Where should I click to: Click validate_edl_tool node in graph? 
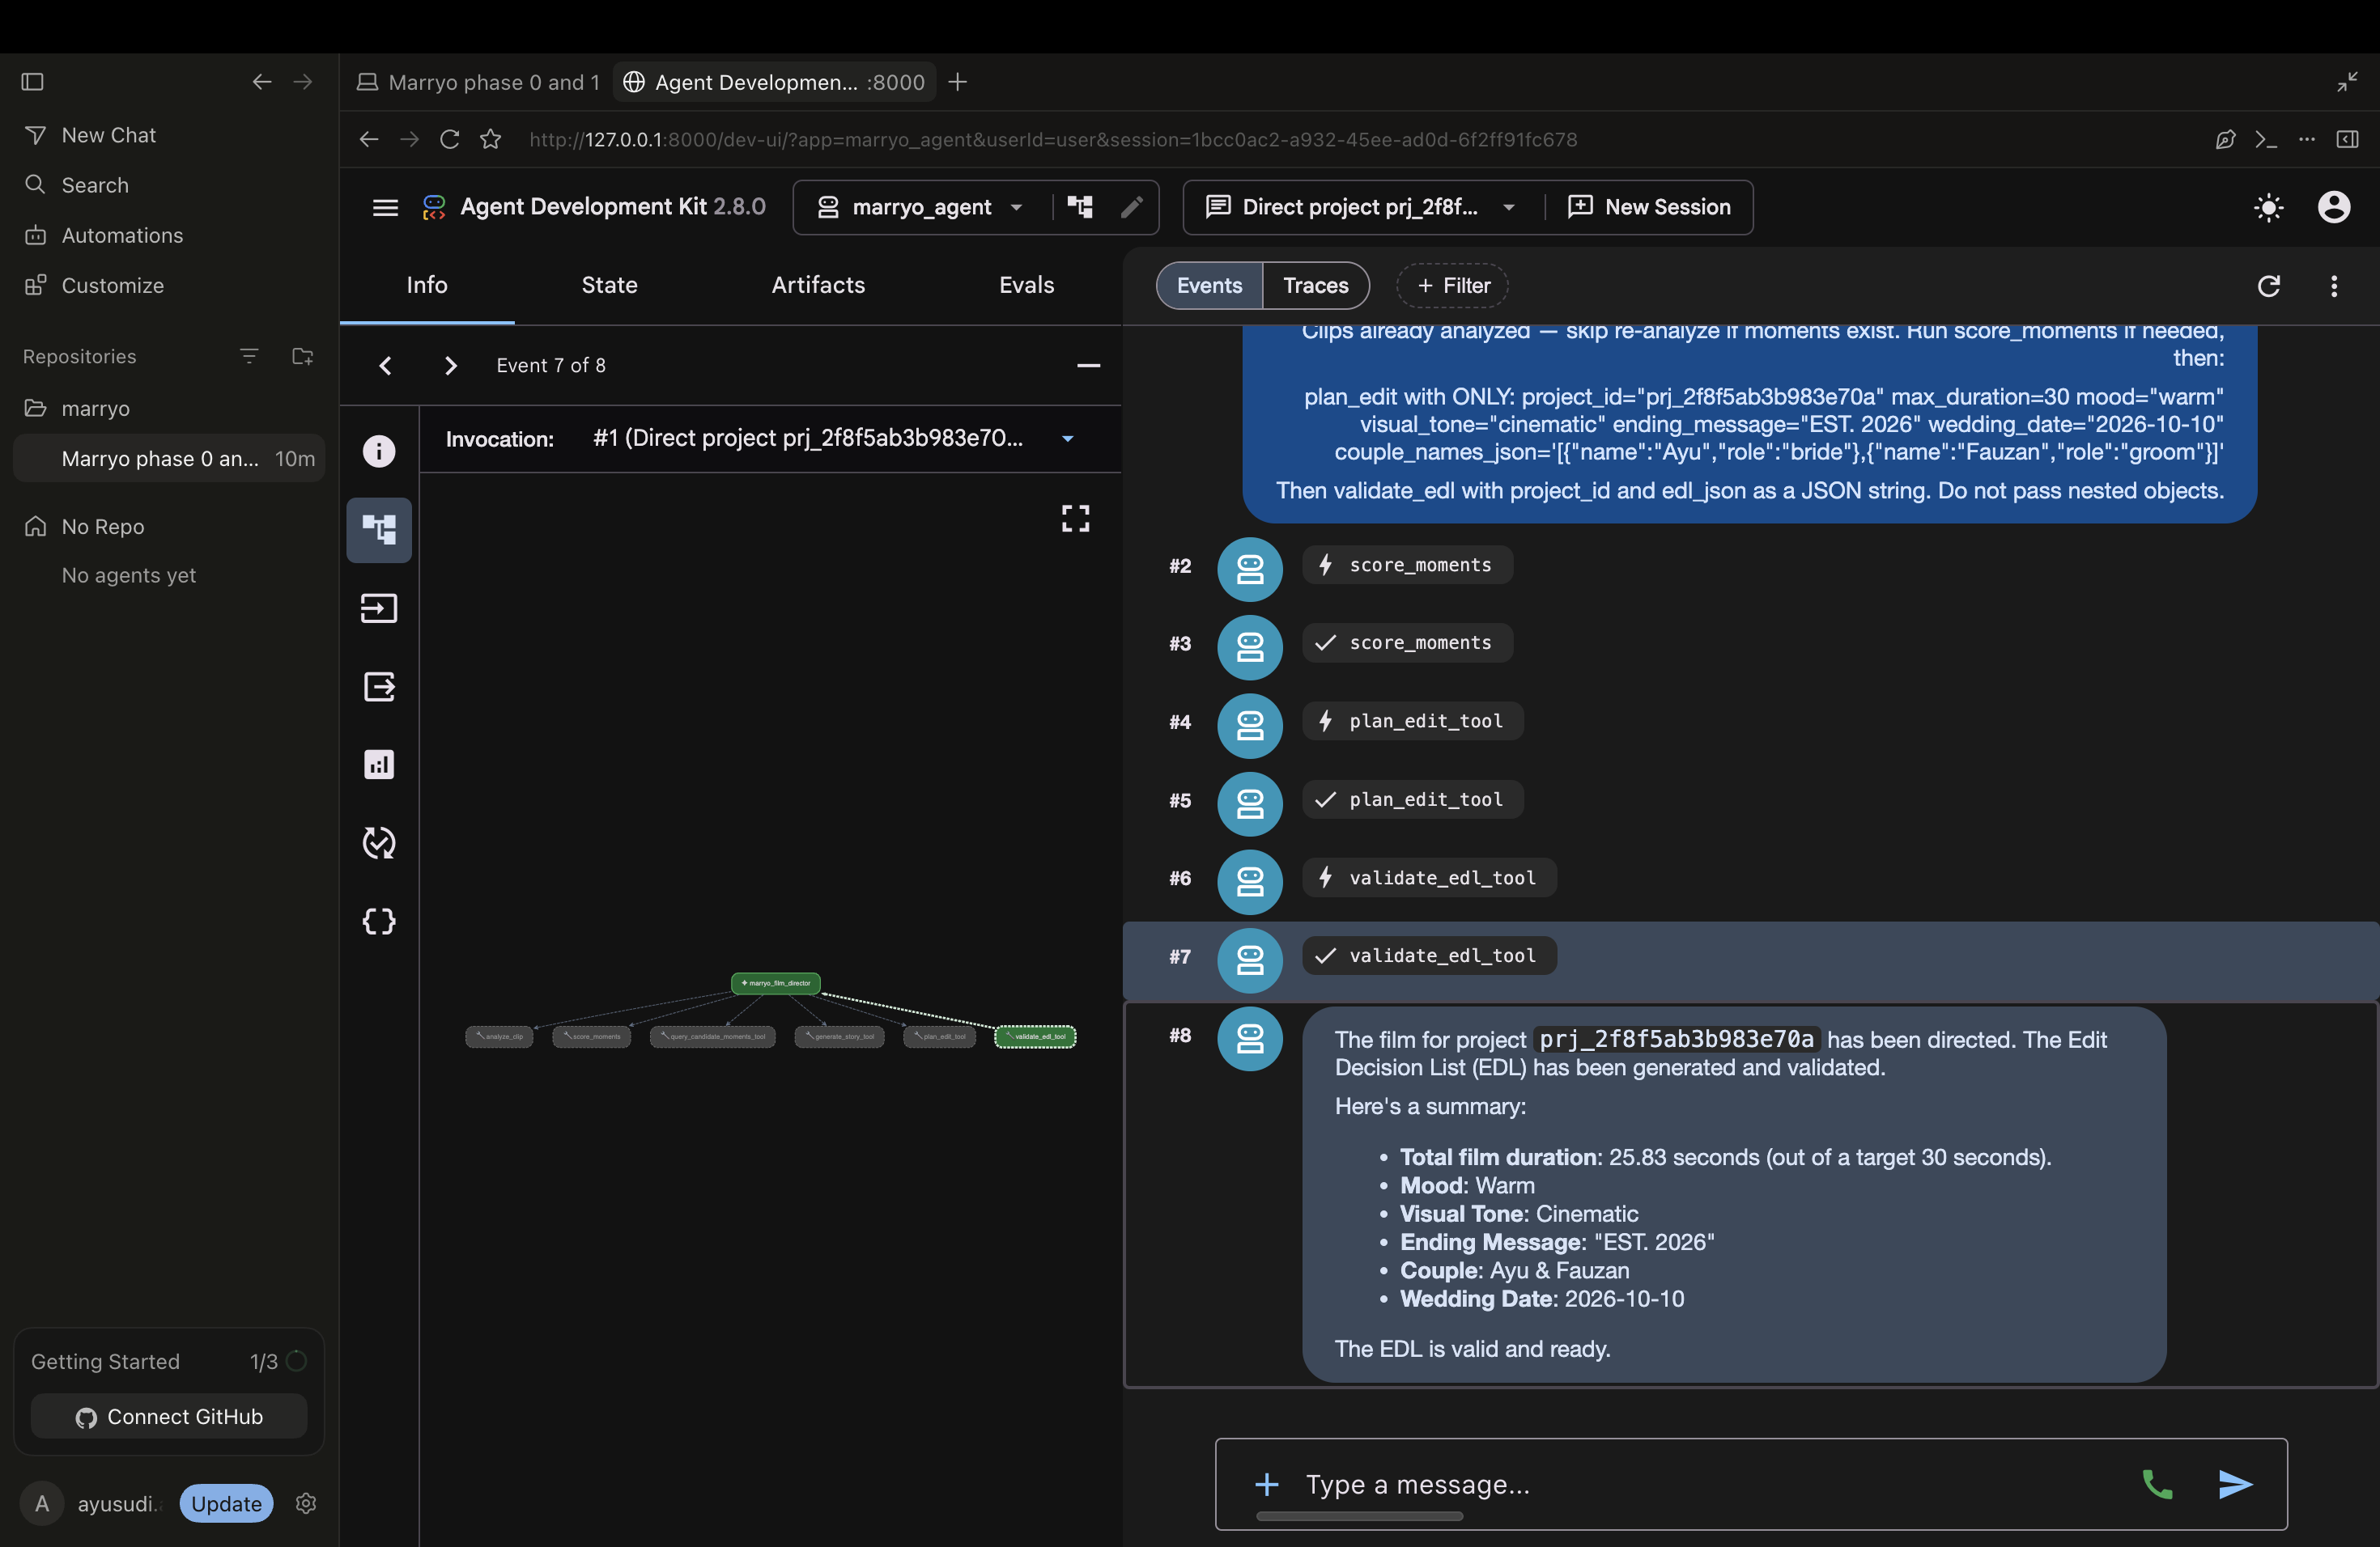(1035, 1036)
